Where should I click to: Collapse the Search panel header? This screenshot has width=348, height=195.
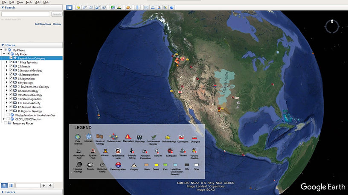[x=31, y=8]
